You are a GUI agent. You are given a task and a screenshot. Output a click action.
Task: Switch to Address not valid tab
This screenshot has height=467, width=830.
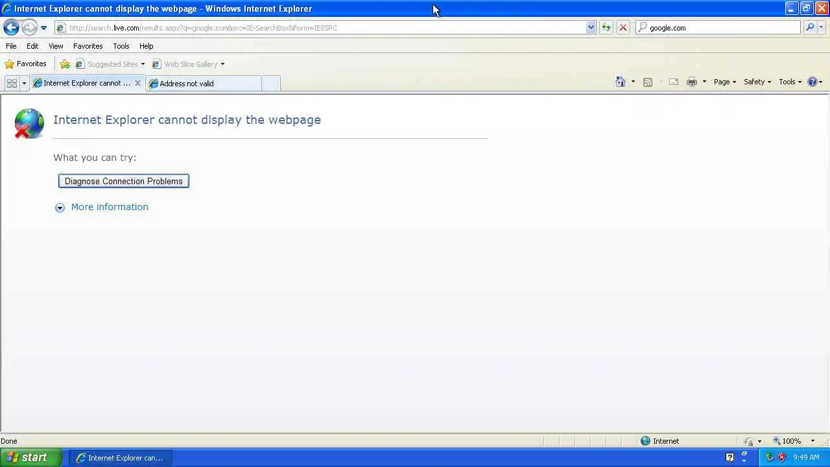click(x=203, y=83)
